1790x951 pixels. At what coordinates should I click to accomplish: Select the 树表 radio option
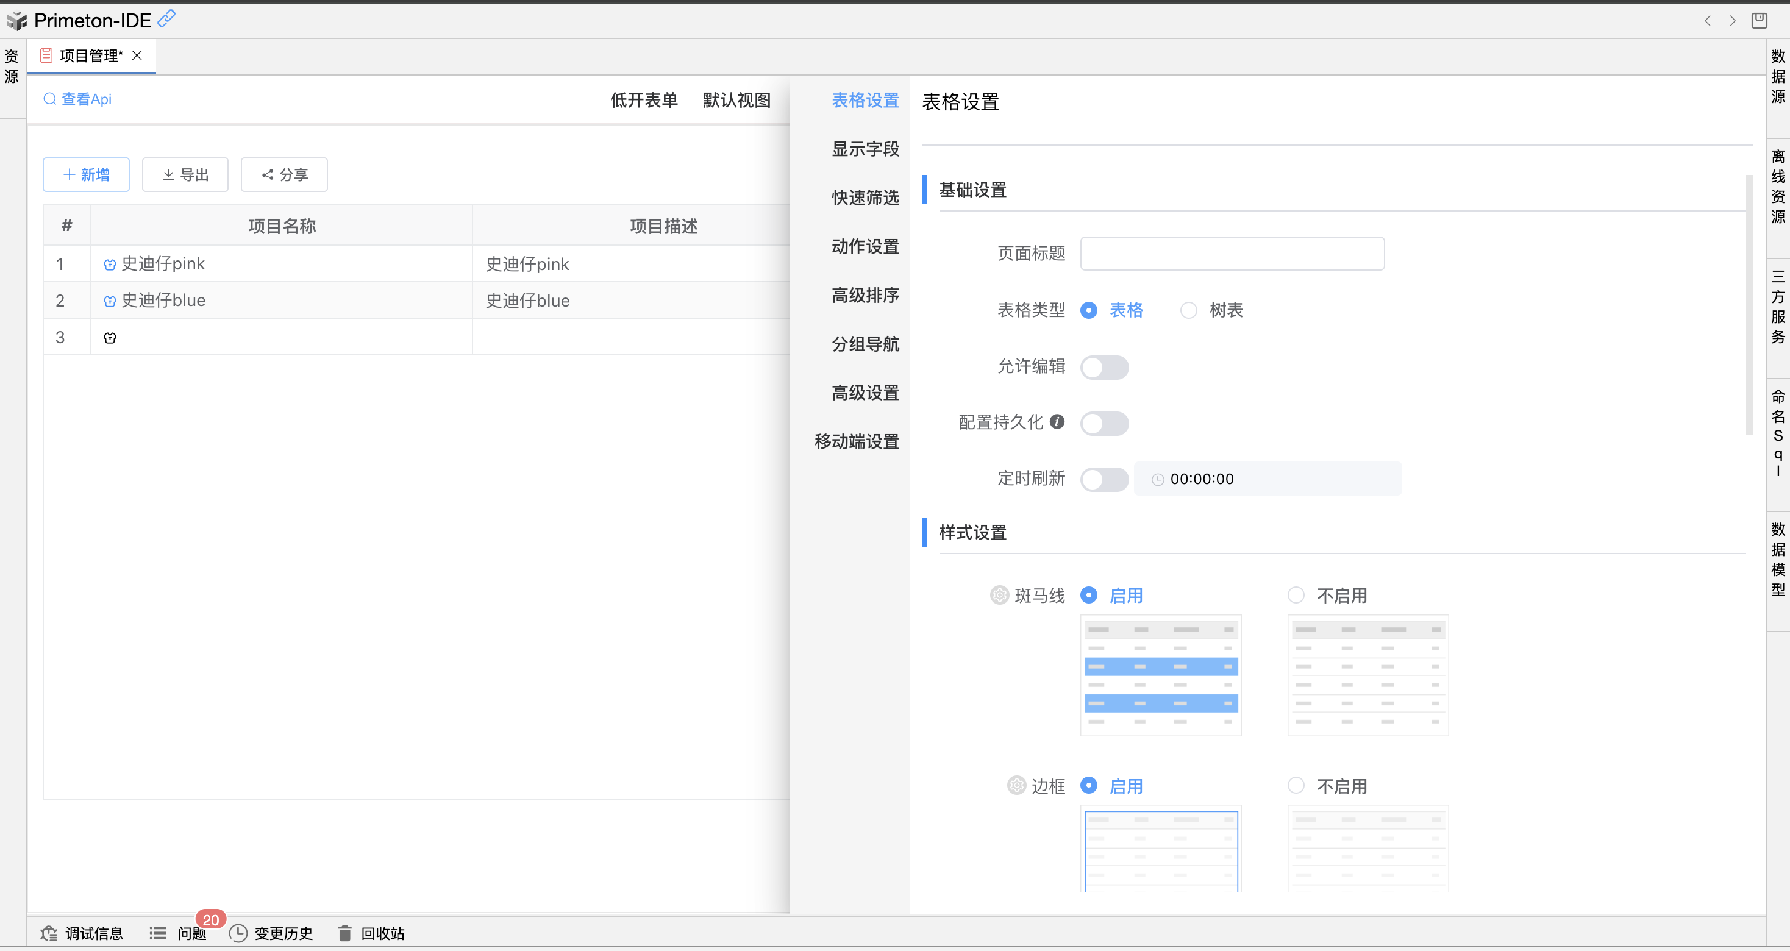(x=1189, y=310)
